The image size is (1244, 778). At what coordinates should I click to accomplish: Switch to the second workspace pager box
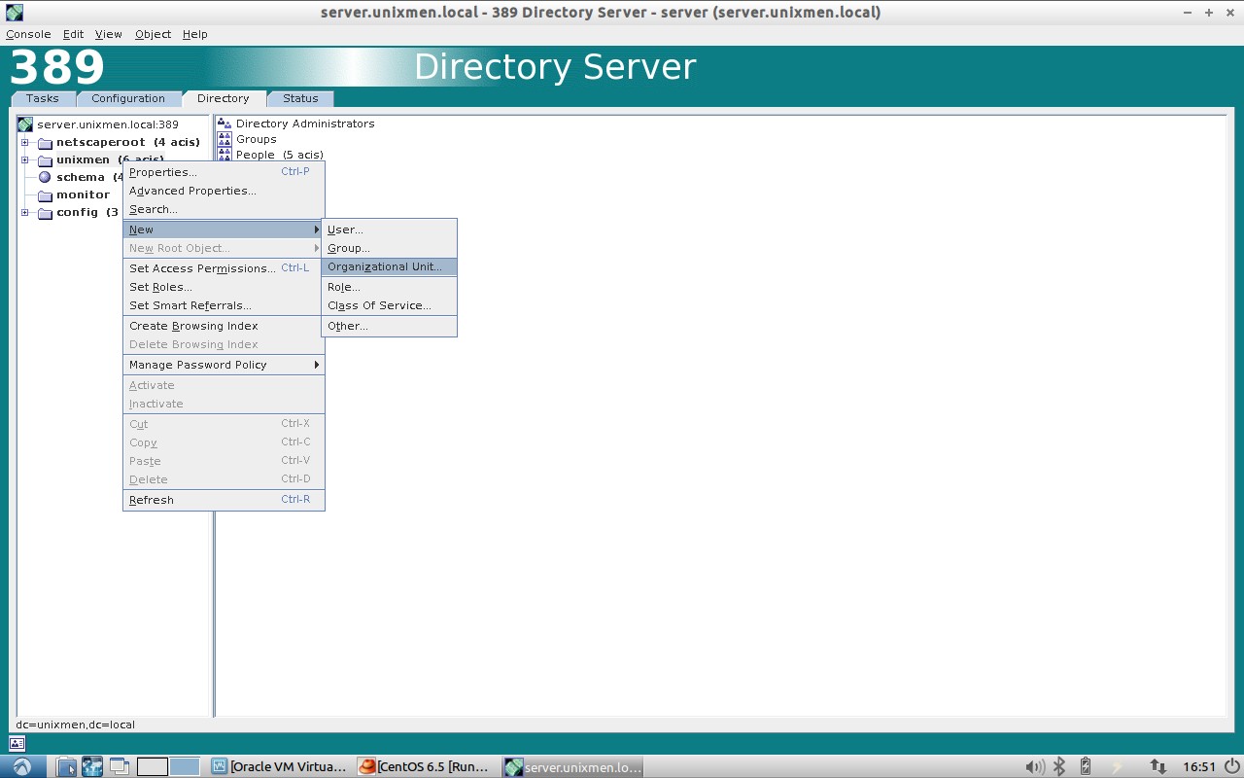[185, 766]
